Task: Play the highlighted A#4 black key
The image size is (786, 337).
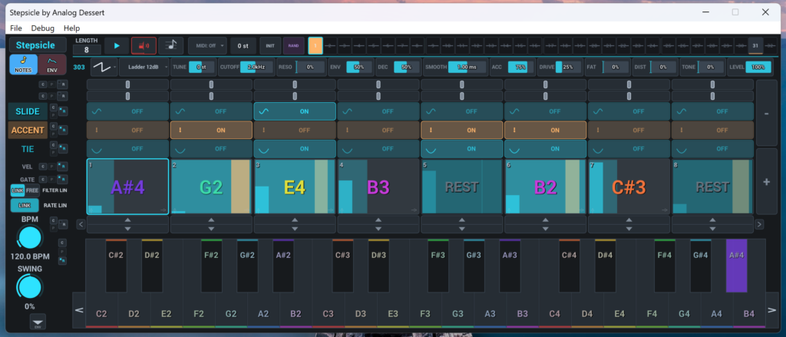Action: [736, 265]
